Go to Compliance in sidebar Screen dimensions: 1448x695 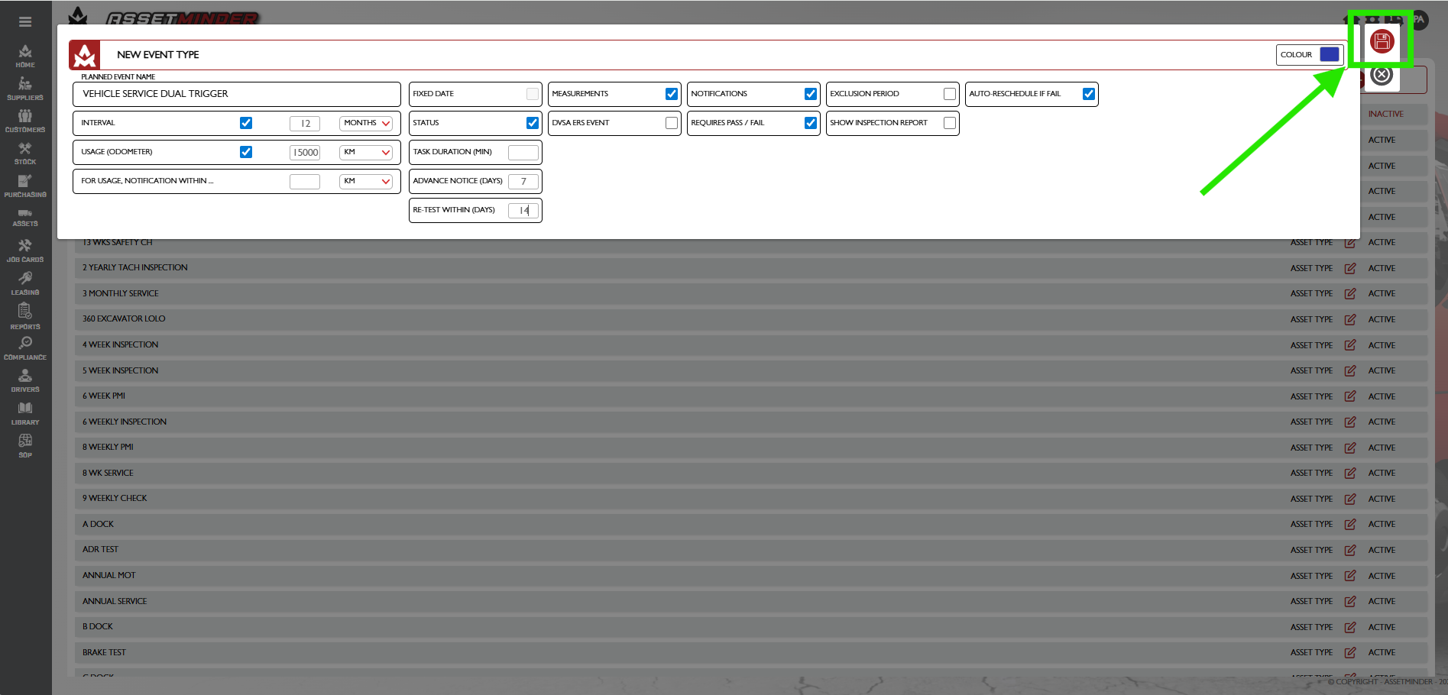click(x=25, y=348)
